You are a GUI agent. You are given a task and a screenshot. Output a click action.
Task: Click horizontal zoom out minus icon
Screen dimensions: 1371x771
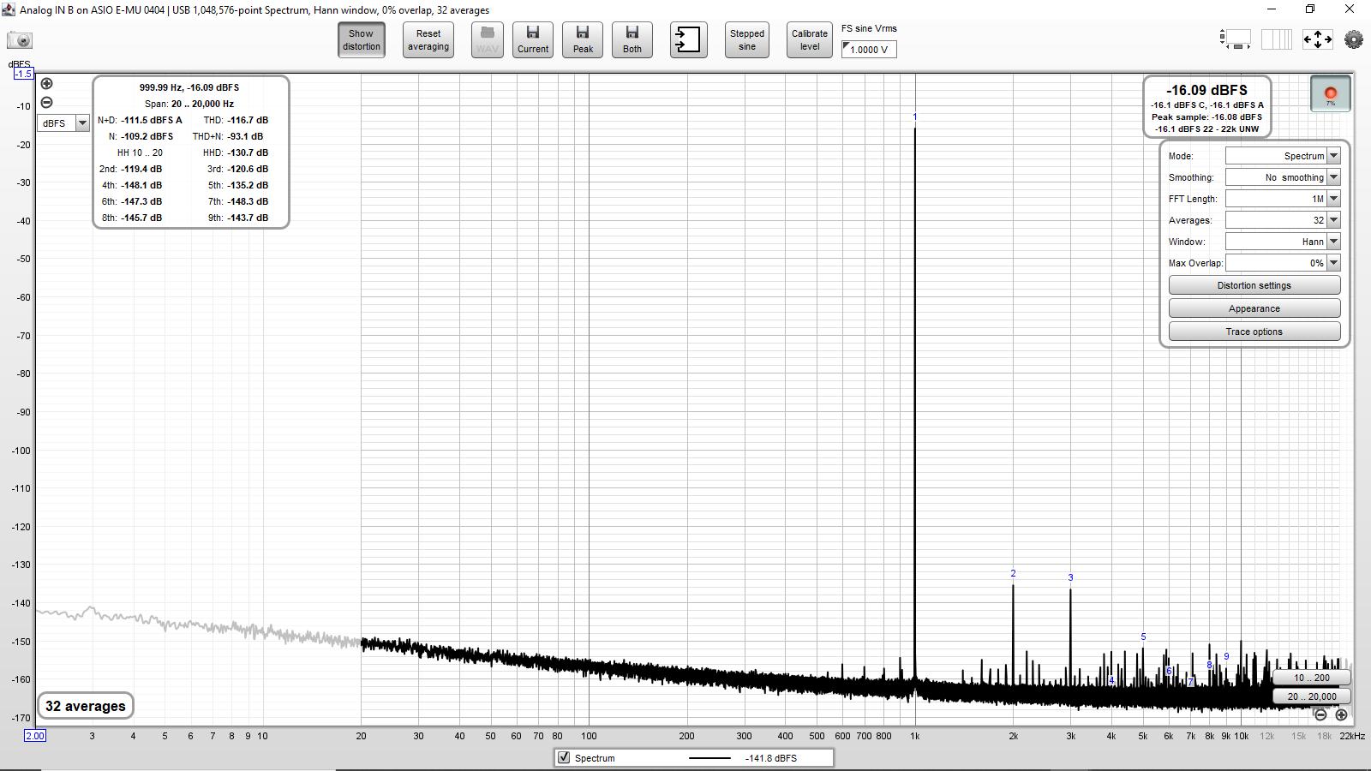point(1320,714)
